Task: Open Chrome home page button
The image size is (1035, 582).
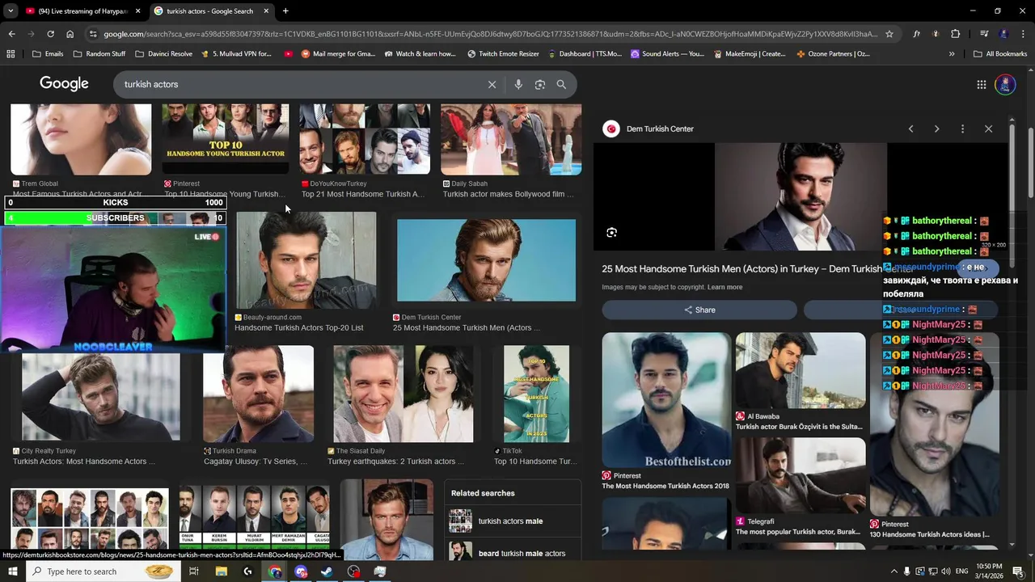Action: click(x=70, y=34)
